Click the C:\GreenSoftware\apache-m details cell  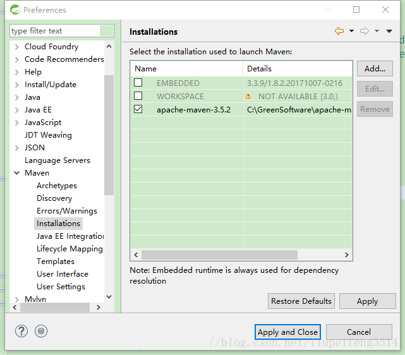point(299,110)
